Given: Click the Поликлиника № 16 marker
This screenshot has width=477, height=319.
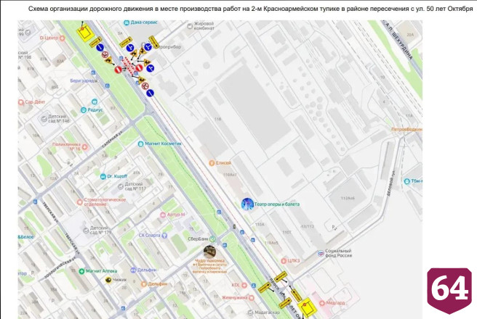Looking at the screenshot, I should click(x=85, y=147).
